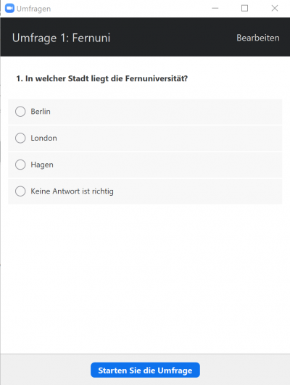Choose the Hagen radio button

tap(20, 165)
